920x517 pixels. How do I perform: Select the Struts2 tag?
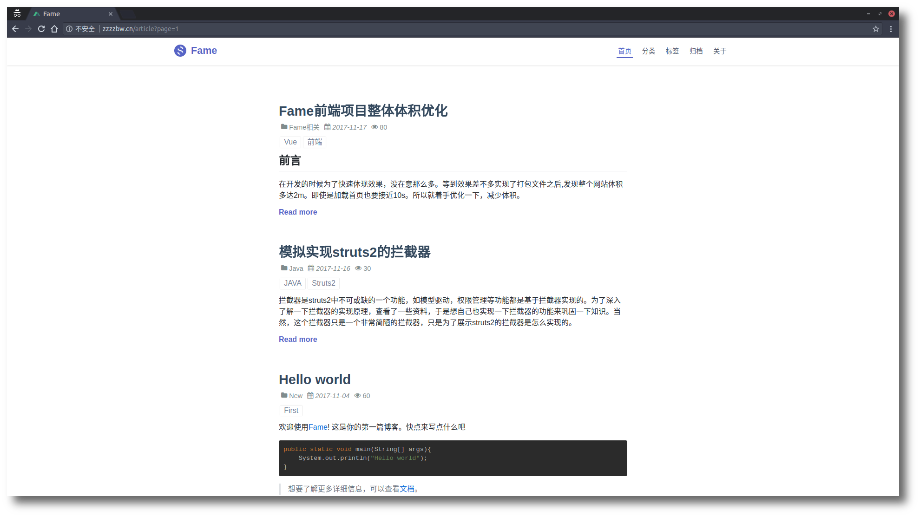(x=323, y=283)
